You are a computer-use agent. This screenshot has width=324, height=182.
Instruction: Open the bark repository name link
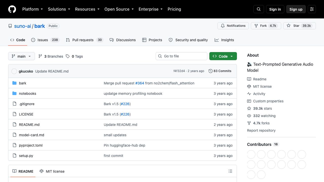coord(40,26)
